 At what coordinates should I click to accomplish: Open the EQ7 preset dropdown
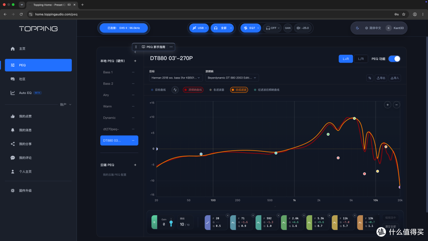250,28
